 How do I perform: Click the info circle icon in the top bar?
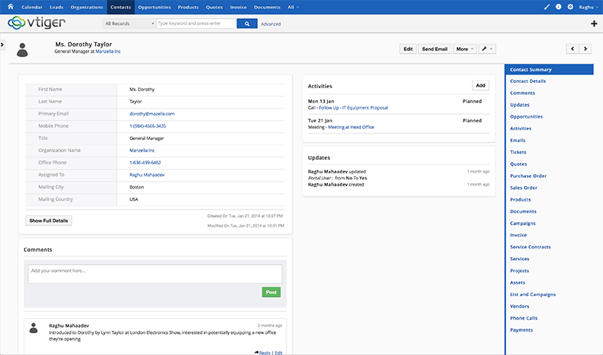point(559,7)
